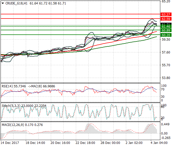Open the chart dropdown arrow beside CRUDE_G18
This screenshot has width=172, height=146.
point(3,3)
